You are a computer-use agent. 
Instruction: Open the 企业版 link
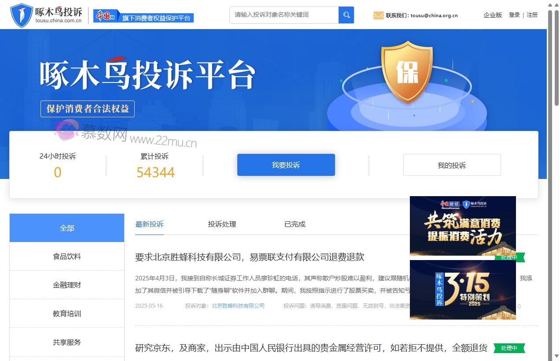click(492, 15)
